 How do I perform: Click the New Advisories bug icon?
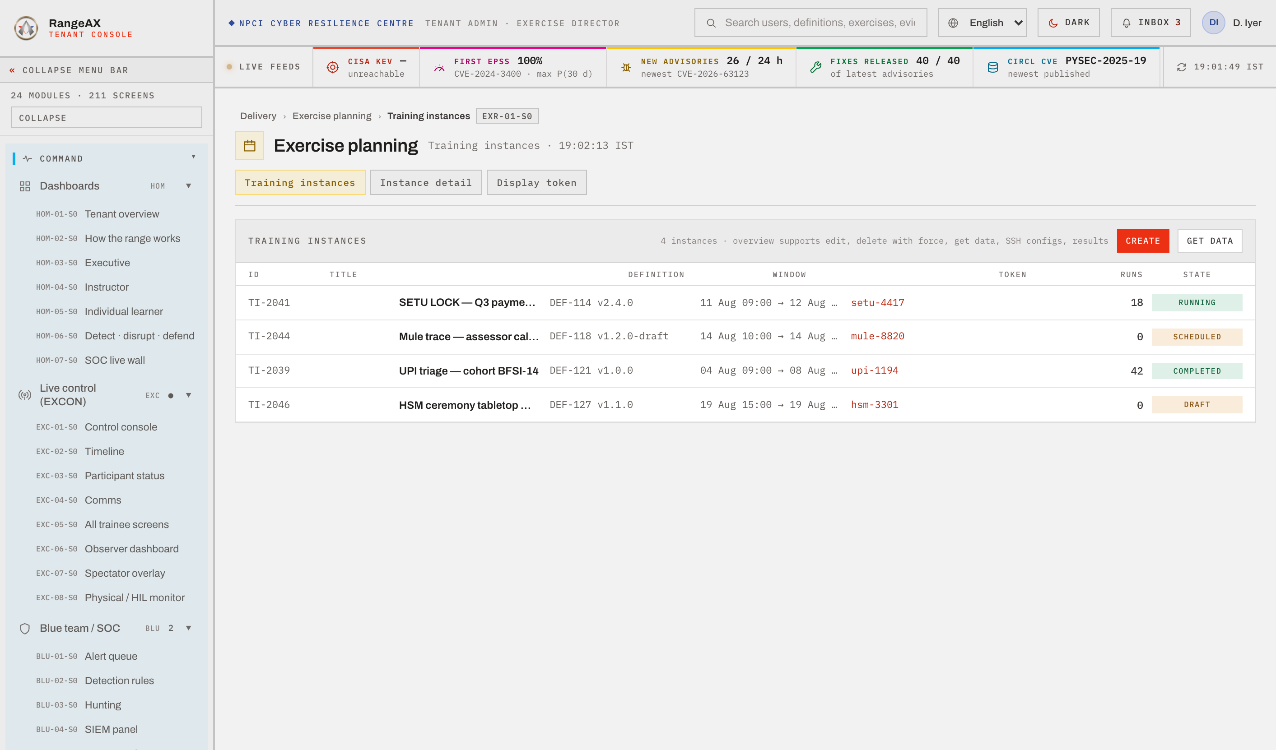(x=626, y=67)
